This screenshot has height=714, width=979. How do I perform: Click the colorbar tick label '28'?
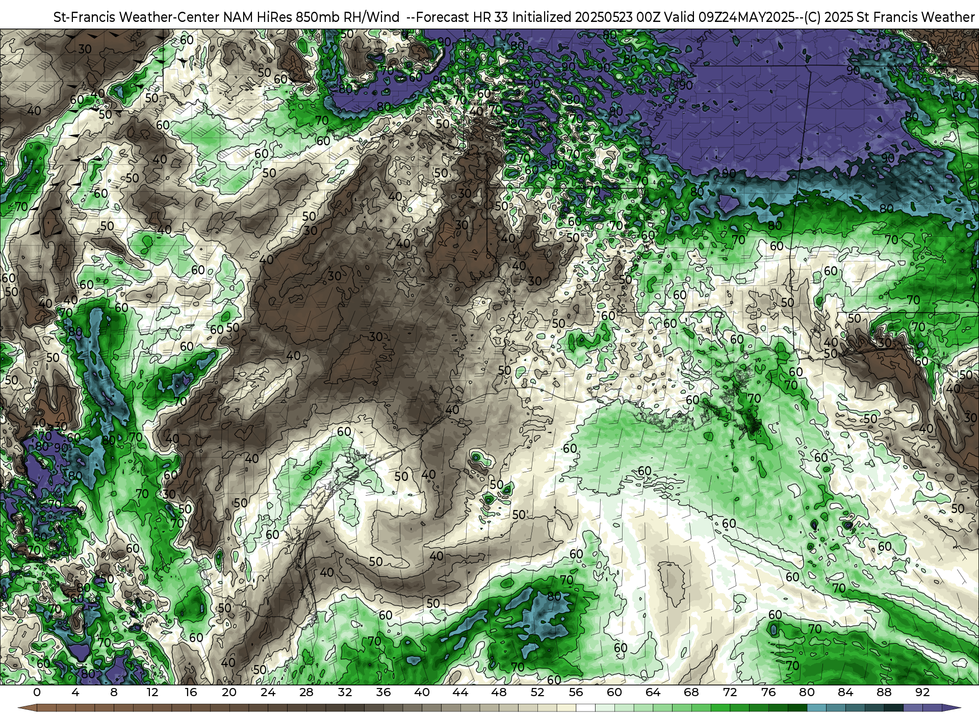click(306, 692)
